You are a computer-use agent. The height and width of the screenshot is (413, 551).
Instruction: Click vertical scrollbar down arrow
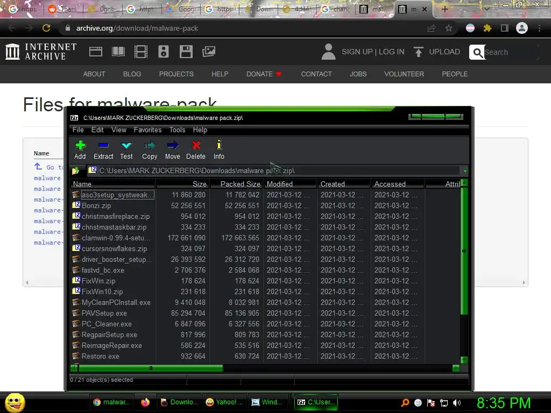click(x=464, y=360)
